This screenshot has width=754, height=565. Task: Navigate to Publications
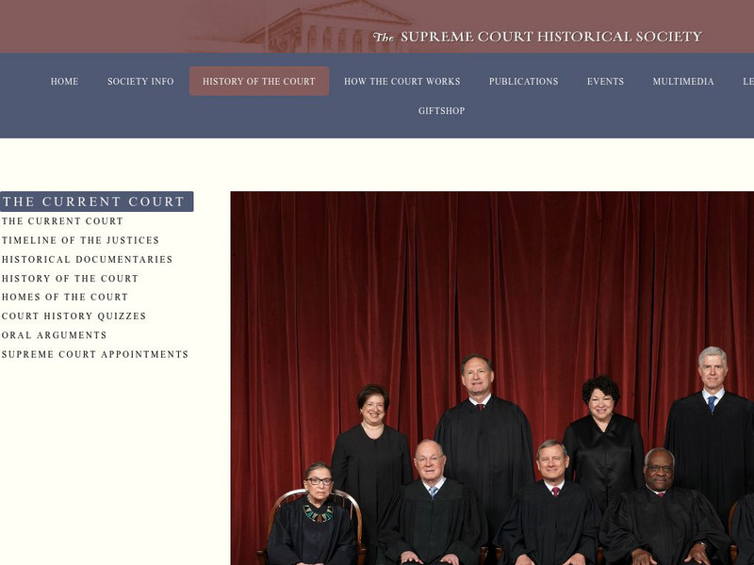(x=524, y=81)
